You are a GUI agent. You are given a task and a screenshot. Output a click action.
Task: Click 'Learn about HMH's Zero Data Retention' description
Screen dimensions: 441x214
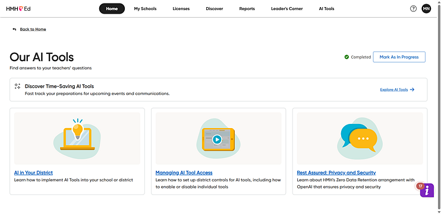tap(356, 183)
